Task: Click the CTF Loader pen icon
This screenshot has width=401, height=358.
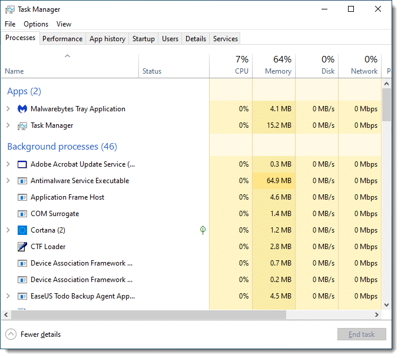Action: pos(22,248)
